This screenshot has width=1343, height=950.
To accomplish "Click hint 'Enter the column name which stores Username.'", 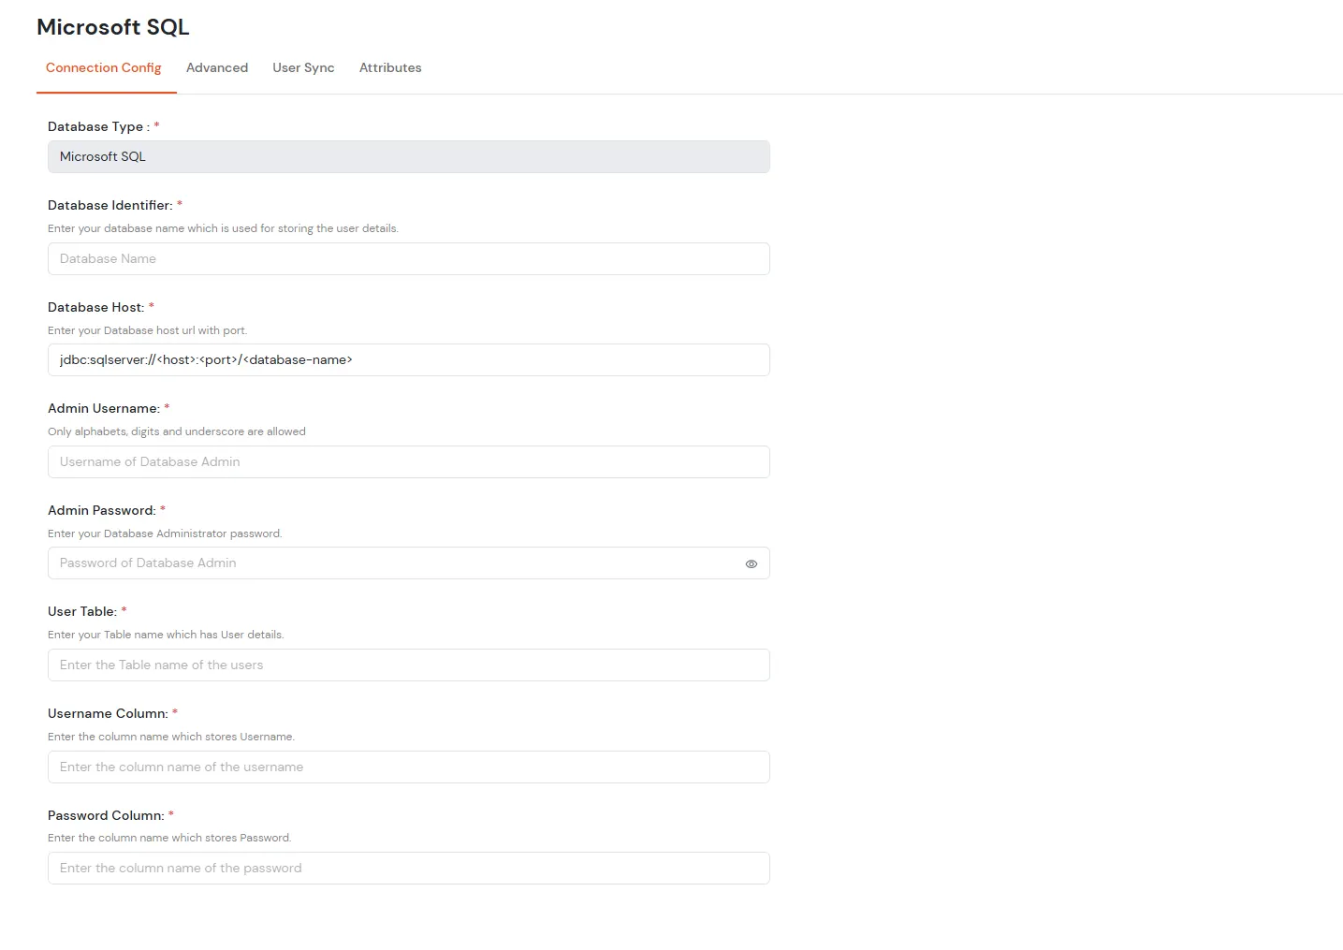I will click(171, 737).
